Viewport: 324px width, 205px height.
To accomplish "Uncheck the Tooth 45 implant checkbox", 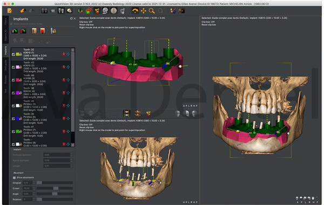I will 13,106.
